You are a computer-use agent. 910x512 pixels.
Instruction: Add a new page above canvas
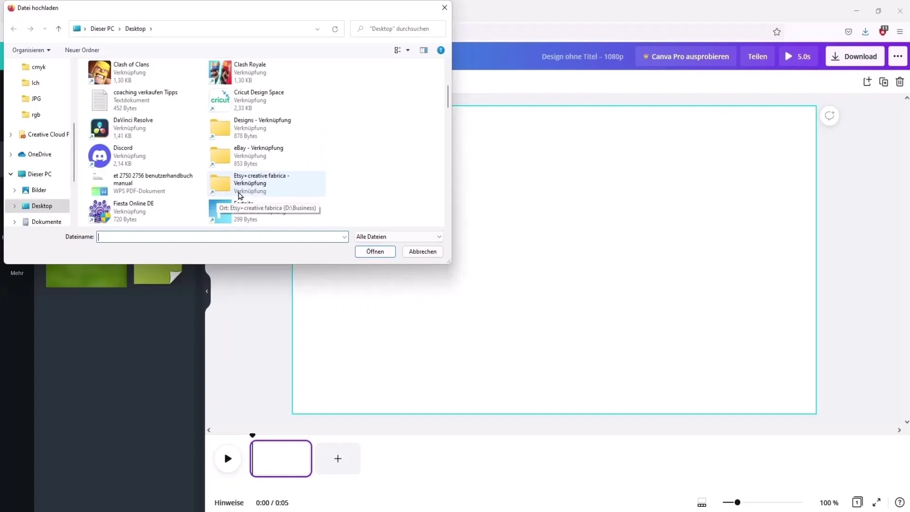tap(867, 82)
